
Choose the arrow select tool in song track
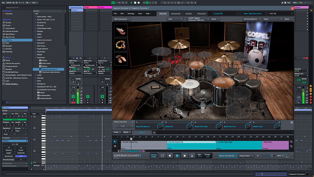[115, 141]
